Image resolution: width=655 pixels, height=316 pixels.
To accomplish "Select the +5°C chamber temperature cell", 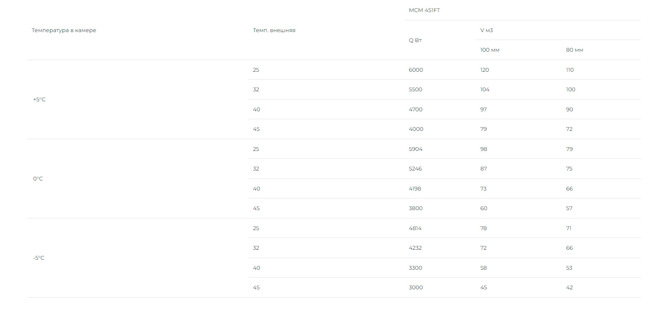I will tap(39, 100).
